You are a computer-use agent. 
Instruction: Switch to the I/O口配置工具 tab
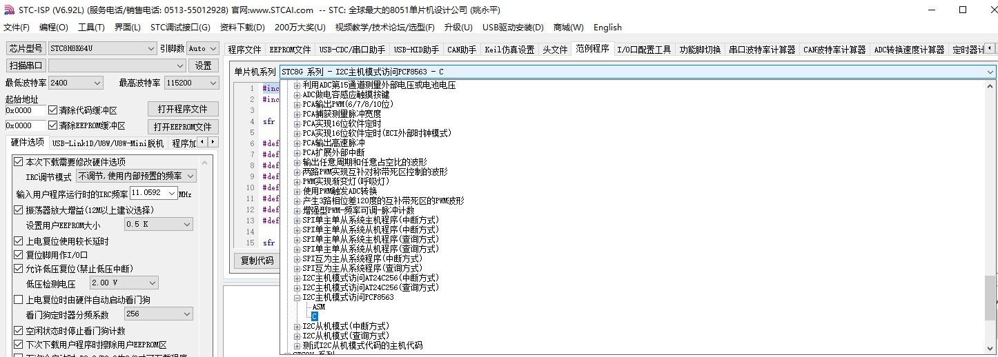[x=644, y=50]
